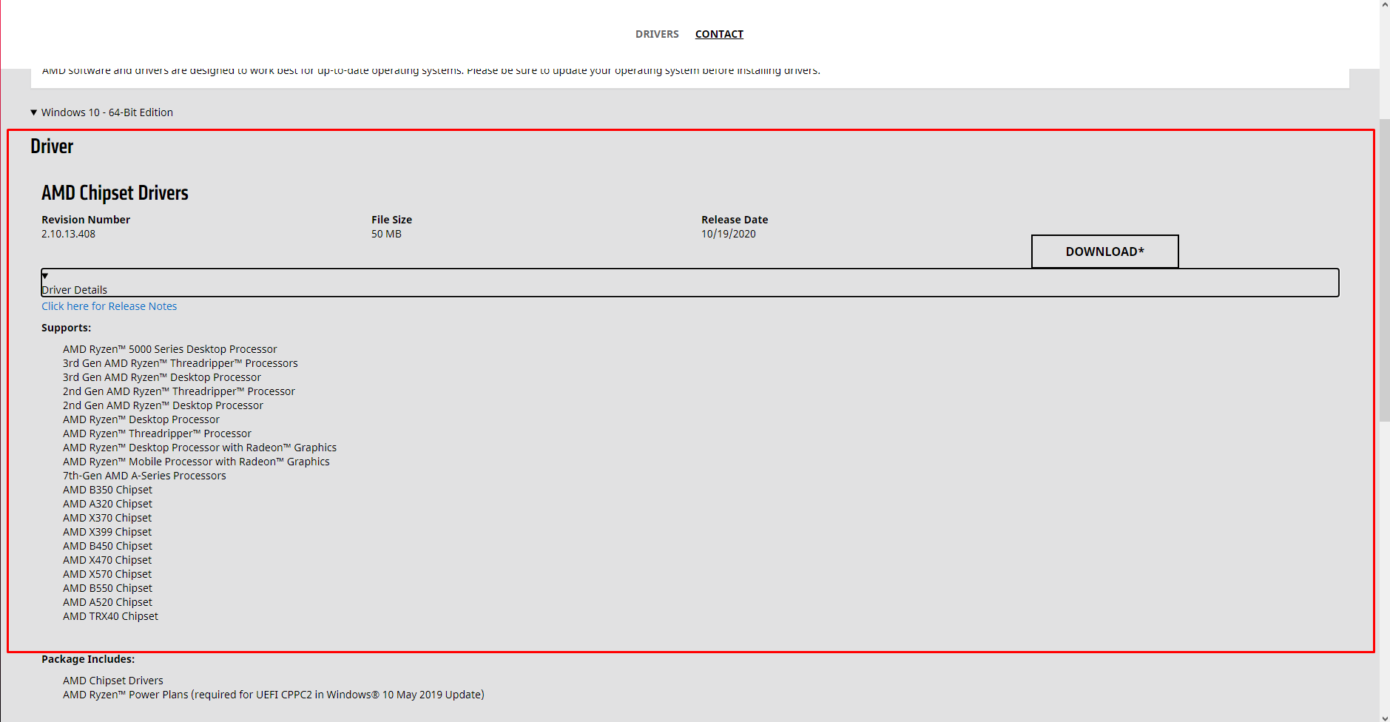Click 2nd Gen AMD Ryzen Threadripper Processor

(179, 391)
